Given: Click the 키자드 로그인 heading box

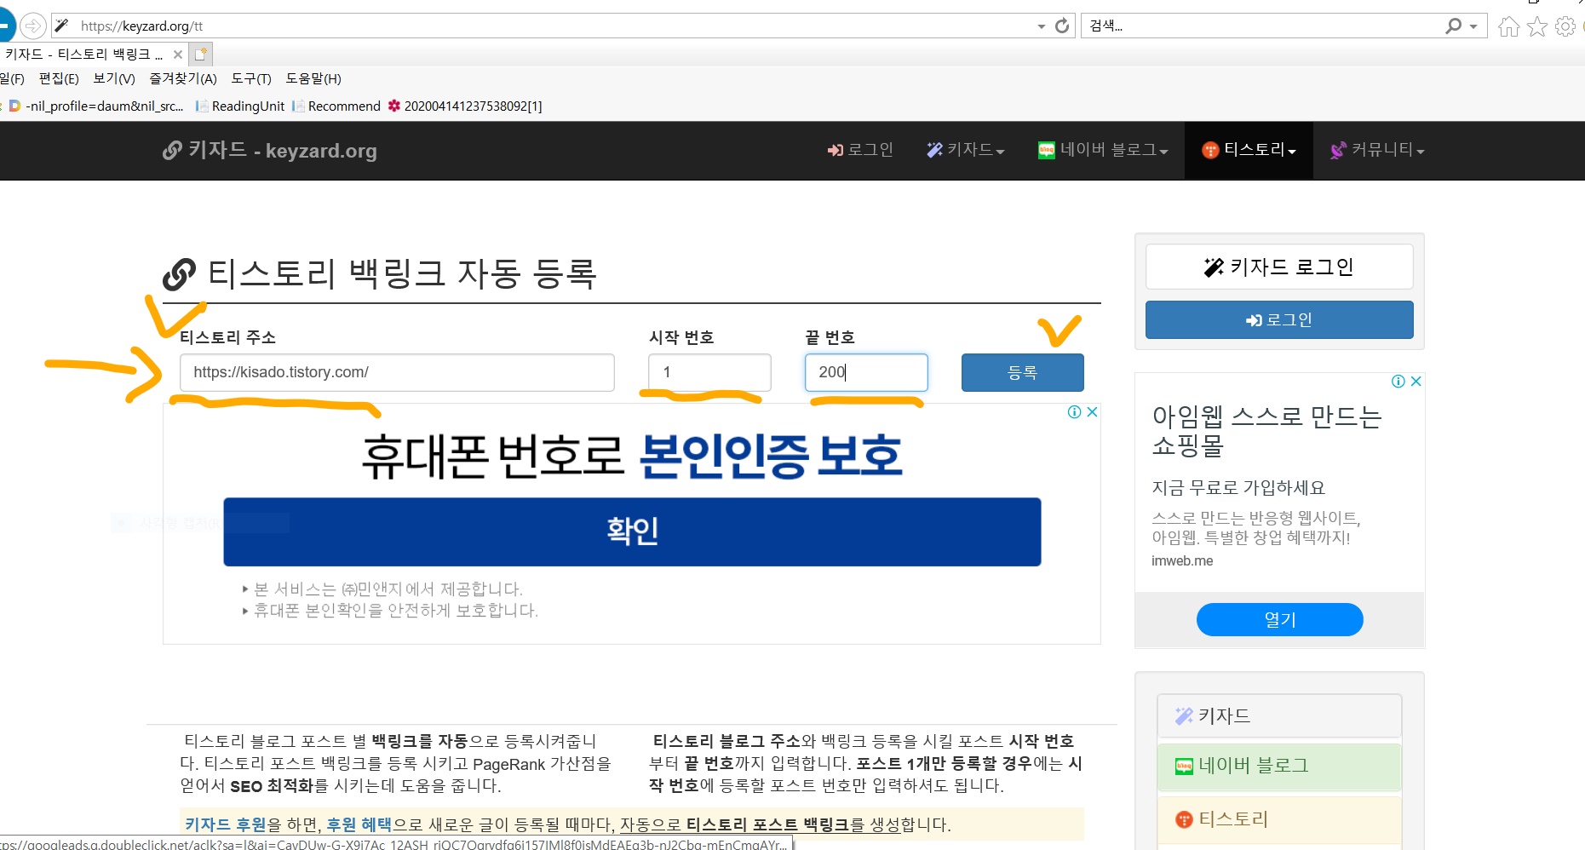Looking at the screenshot, I should pyautogui.click(x=1279, y=267).
